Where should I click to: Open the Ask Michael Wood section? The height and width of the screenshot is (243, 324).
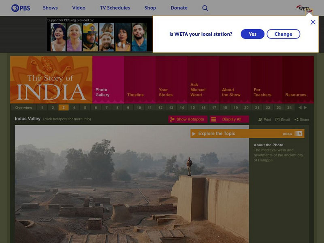197,90
